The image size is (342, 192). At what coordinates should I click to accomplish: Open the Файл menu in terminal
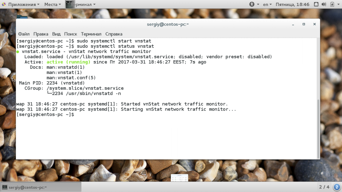[24, 34]
